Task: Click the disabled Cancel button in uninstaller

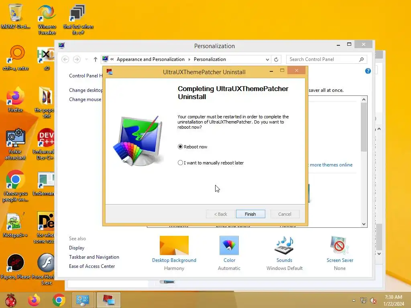Action: click(x=285, y=214)
